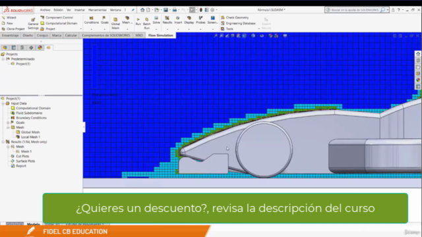Launch the Flow Simulation Wizard
This screenshot has width=422, height=237.
pyautogui.click(x=9, y=18)
